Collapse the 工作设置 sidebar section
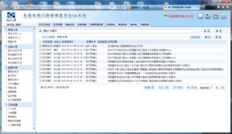The image size is (232, 134). pos(7,105)
